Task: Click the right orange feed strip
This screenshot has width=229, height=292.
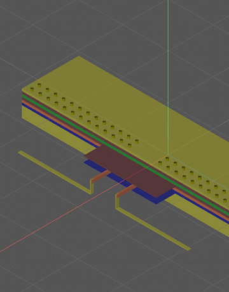Action: (126, 191)
